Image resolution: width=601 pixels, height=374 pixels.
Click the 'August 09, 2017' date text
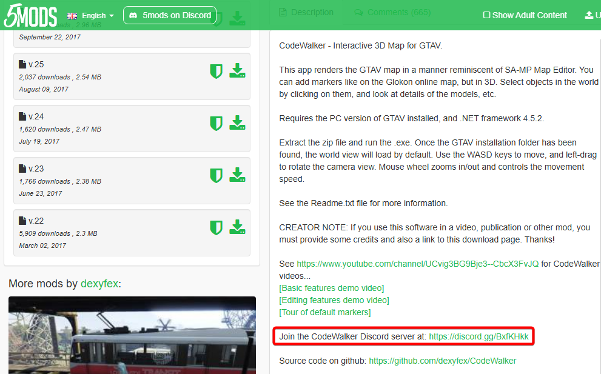44,89
